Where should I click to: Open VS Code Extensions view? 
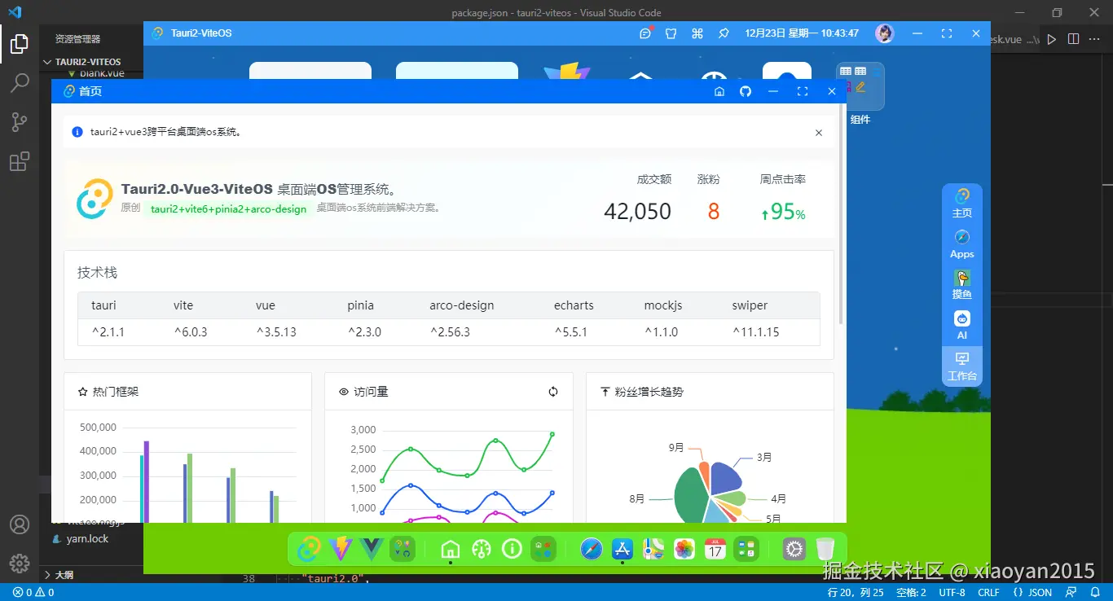pos(20,161)
